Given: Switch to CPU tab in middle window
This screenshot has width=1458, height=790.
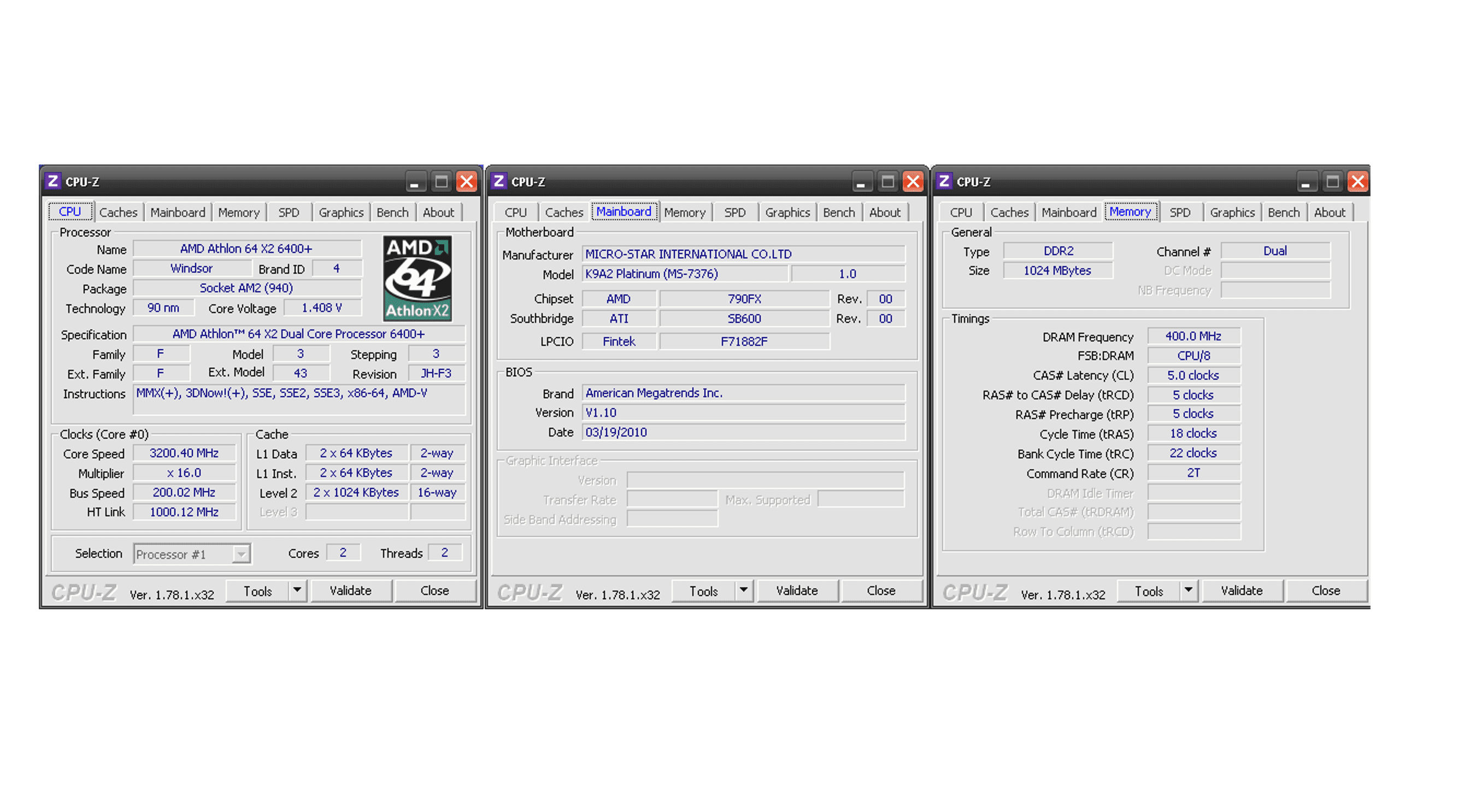Looking at the screenshot, I should 516,212.
